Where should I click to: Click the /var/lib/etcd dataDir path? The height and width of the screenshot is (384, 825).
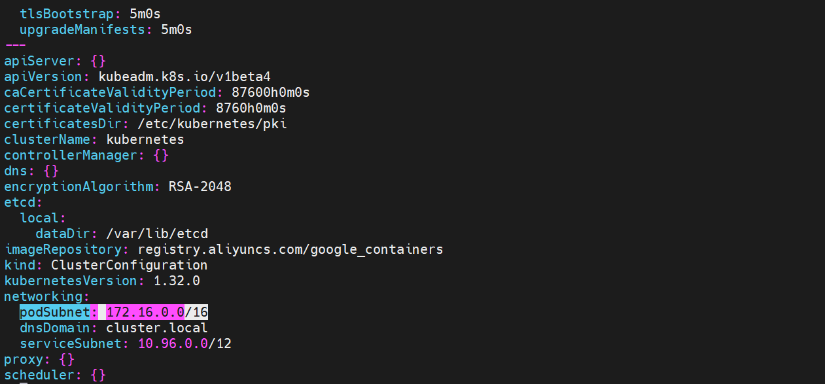point(156,234)
